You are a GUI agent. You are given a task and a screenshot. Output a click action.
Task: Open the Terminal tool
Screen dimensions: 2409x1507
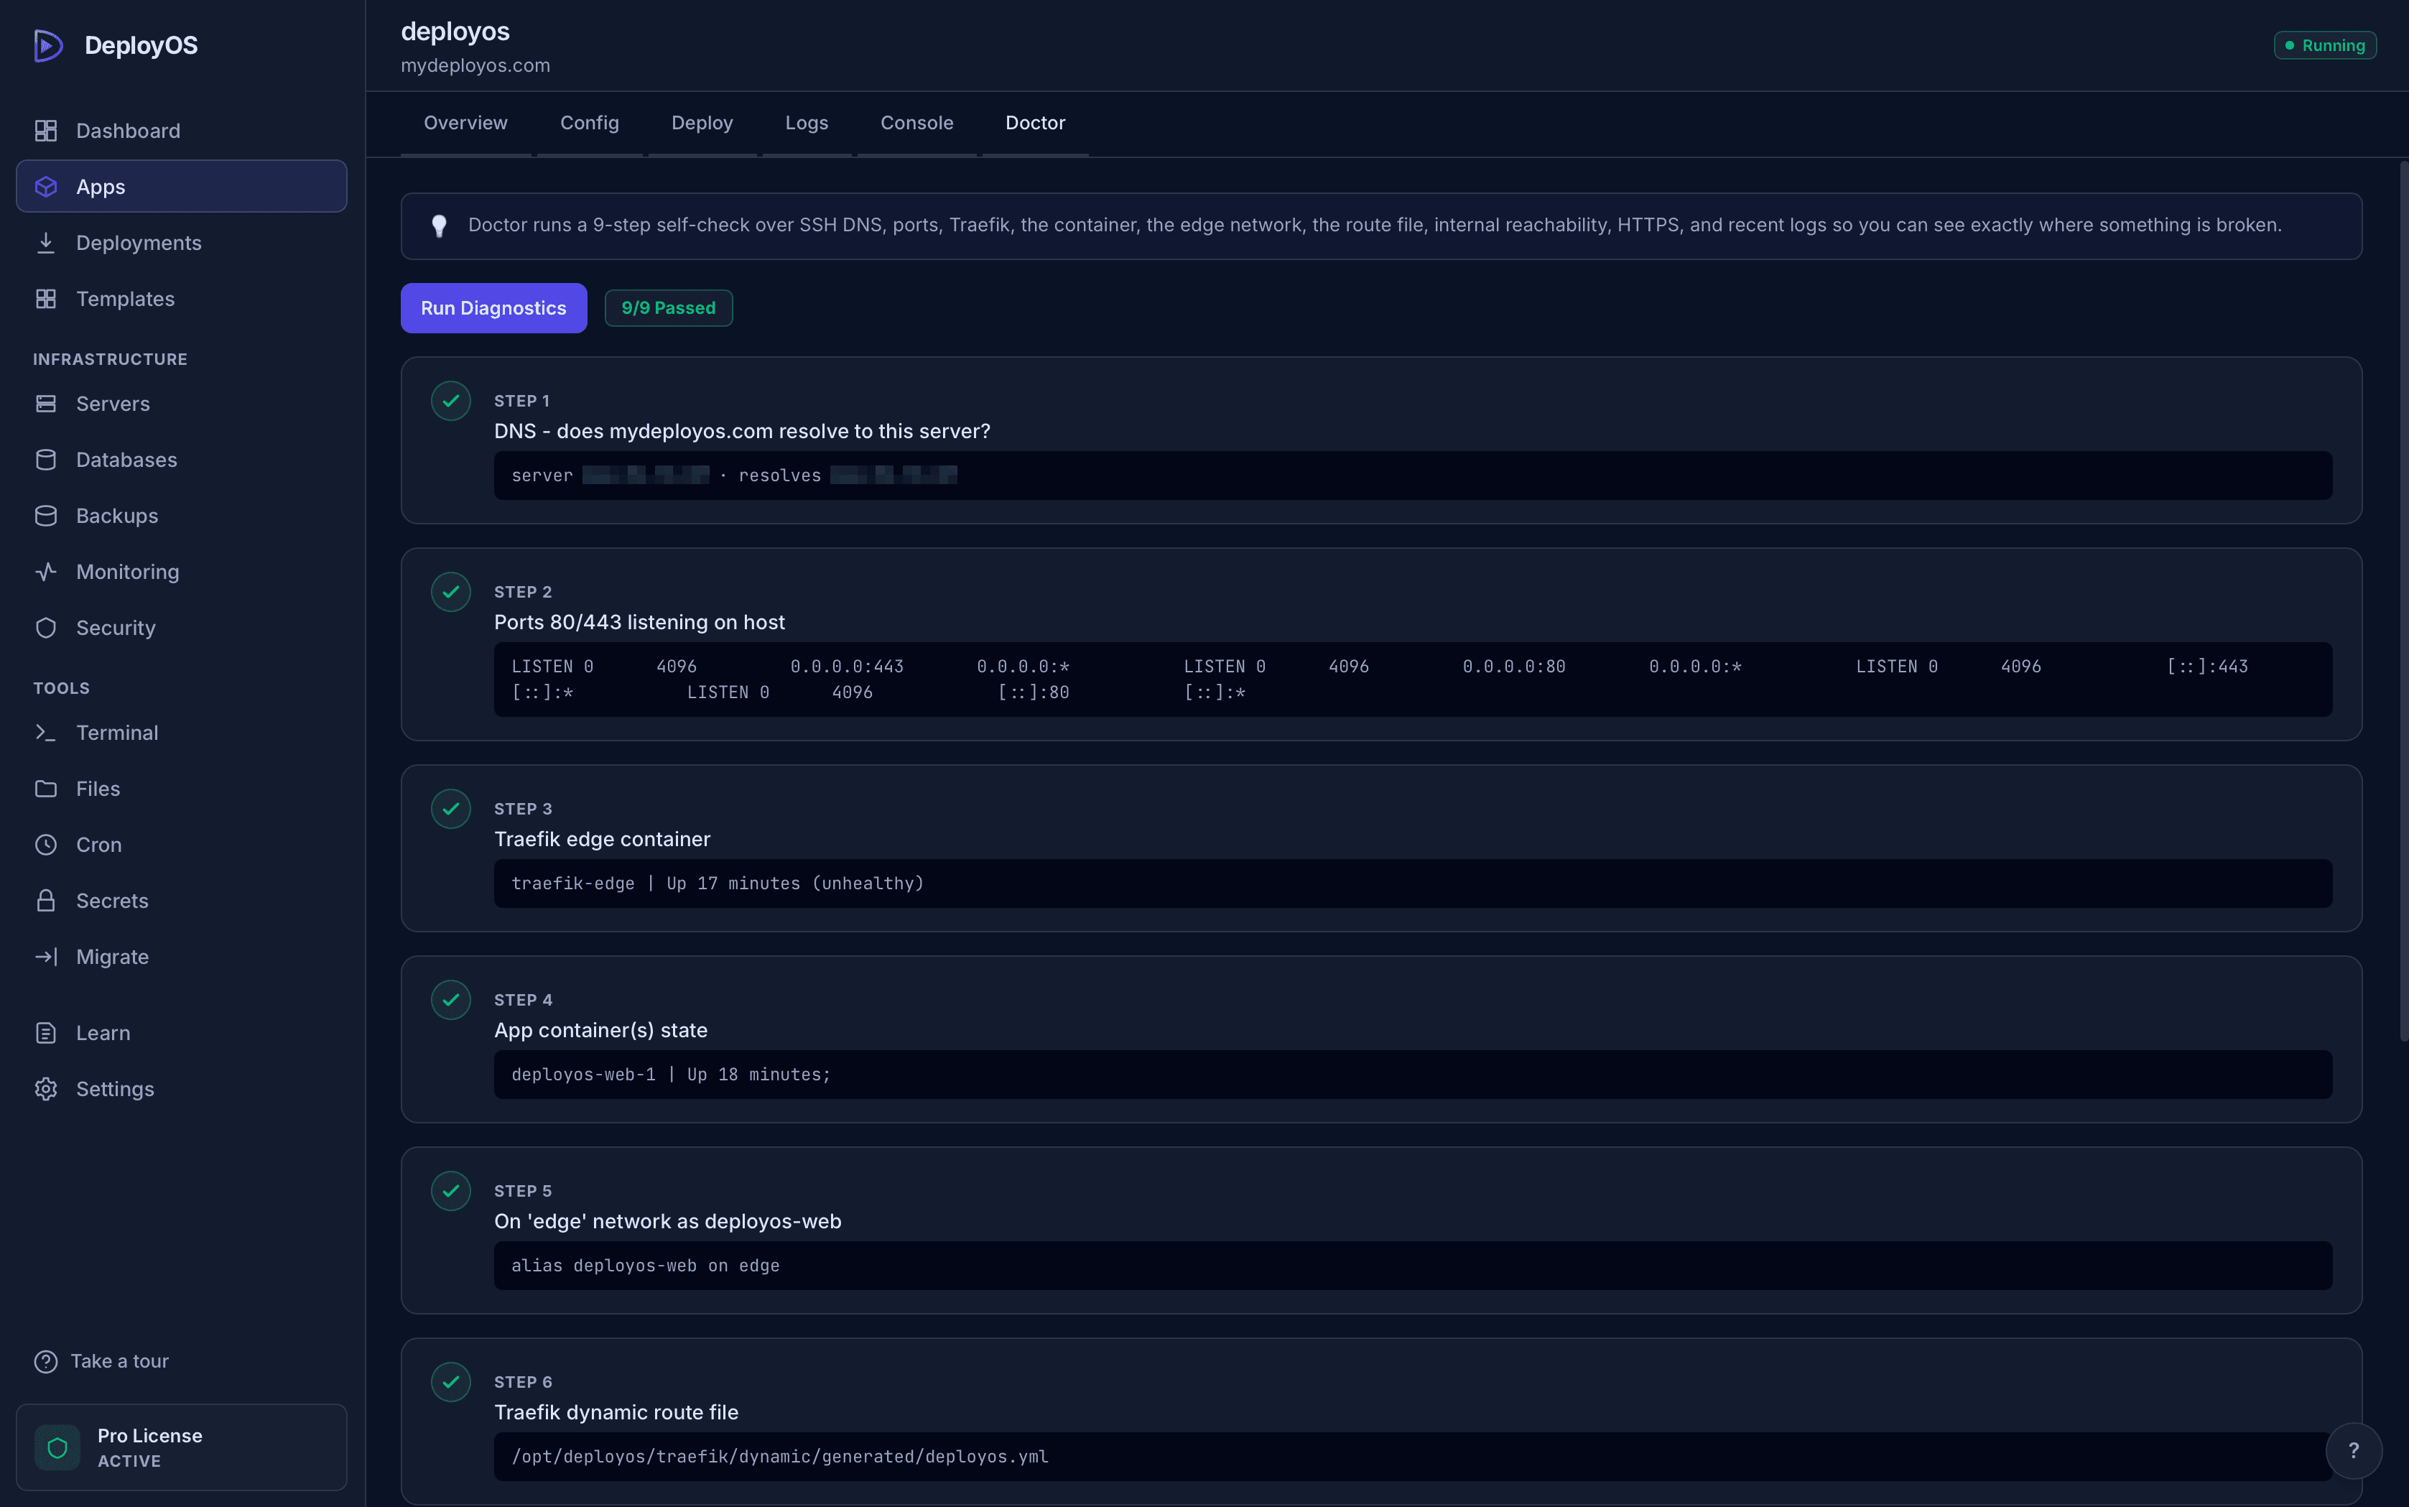coord(182,733)
